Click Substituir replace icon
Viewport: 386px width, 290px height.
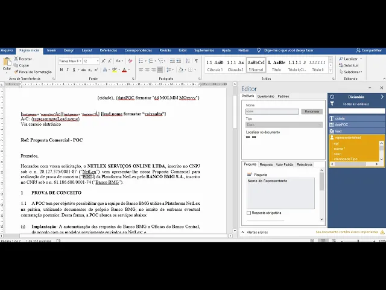tap(341, 65)
